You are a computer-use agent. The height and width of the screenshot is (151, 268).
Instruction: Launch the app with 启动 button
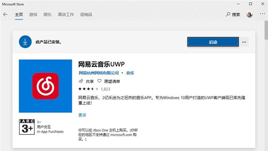pos(213,42)
